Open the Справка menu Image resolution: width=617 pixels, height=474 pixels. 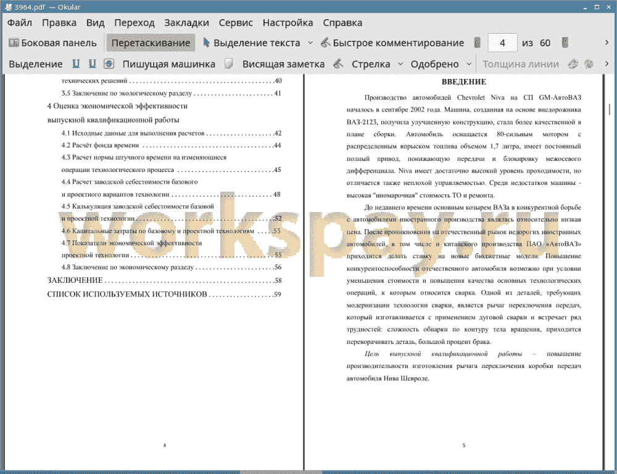coord(342,23)
